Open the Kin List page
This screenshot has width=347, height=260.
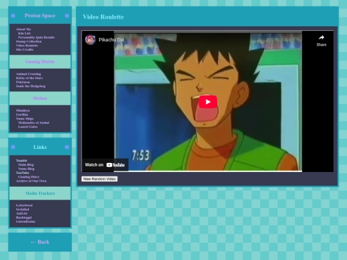pyautogui.click(x=24, y=33)
